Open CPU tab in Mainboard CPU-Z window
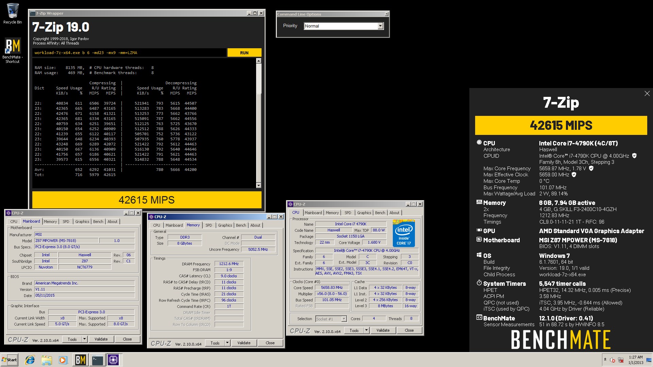This screenshot has height=367, width=653. [14, 222]
